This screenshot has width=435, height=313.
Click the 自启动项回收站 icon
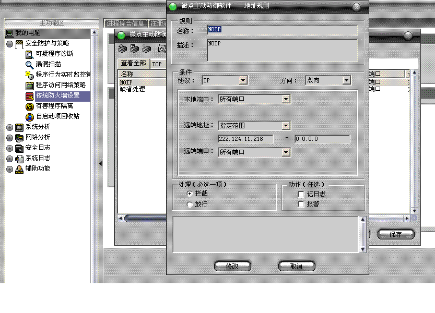[x=29, y=117]
